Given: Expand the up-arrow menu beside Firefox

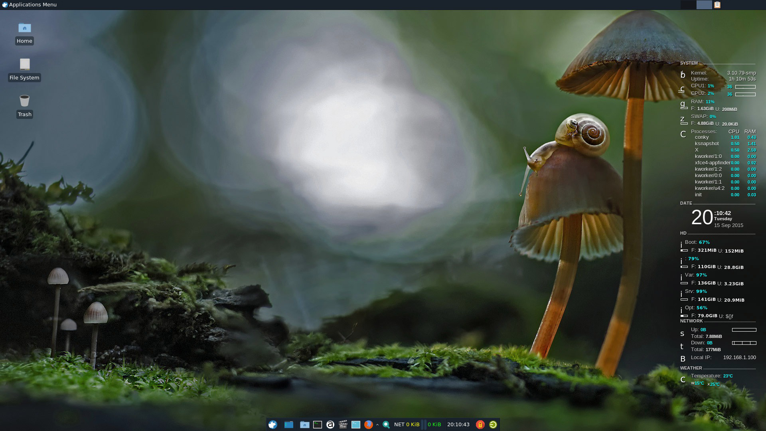Looking at the screenshot, I should point(377,425).
